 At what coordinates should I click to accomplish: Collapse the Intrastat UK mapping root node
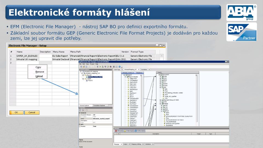81,72
